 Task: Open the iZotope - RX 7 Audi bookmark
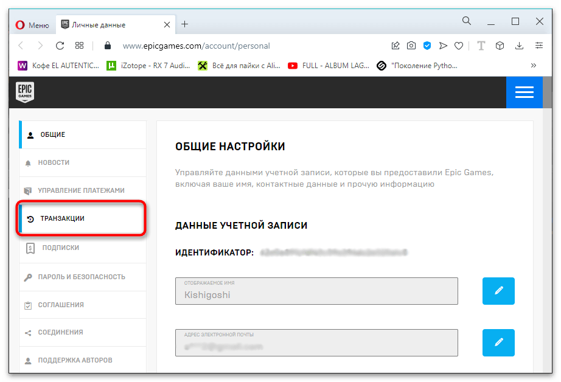pos(148,66)
